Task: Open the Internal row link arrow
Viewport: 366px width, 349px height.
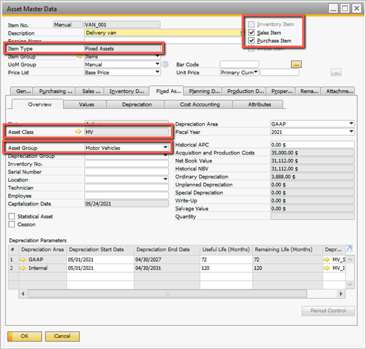Action: 23,268
